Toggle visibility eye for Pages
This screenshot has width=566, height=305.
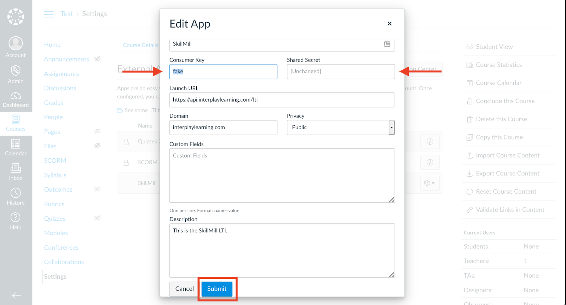[x=98, y=131]
